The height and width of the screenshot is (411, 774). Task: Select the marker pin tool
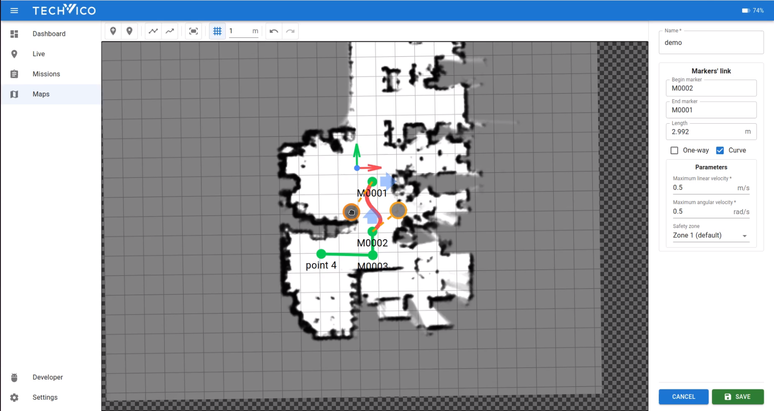click(130, 31)
